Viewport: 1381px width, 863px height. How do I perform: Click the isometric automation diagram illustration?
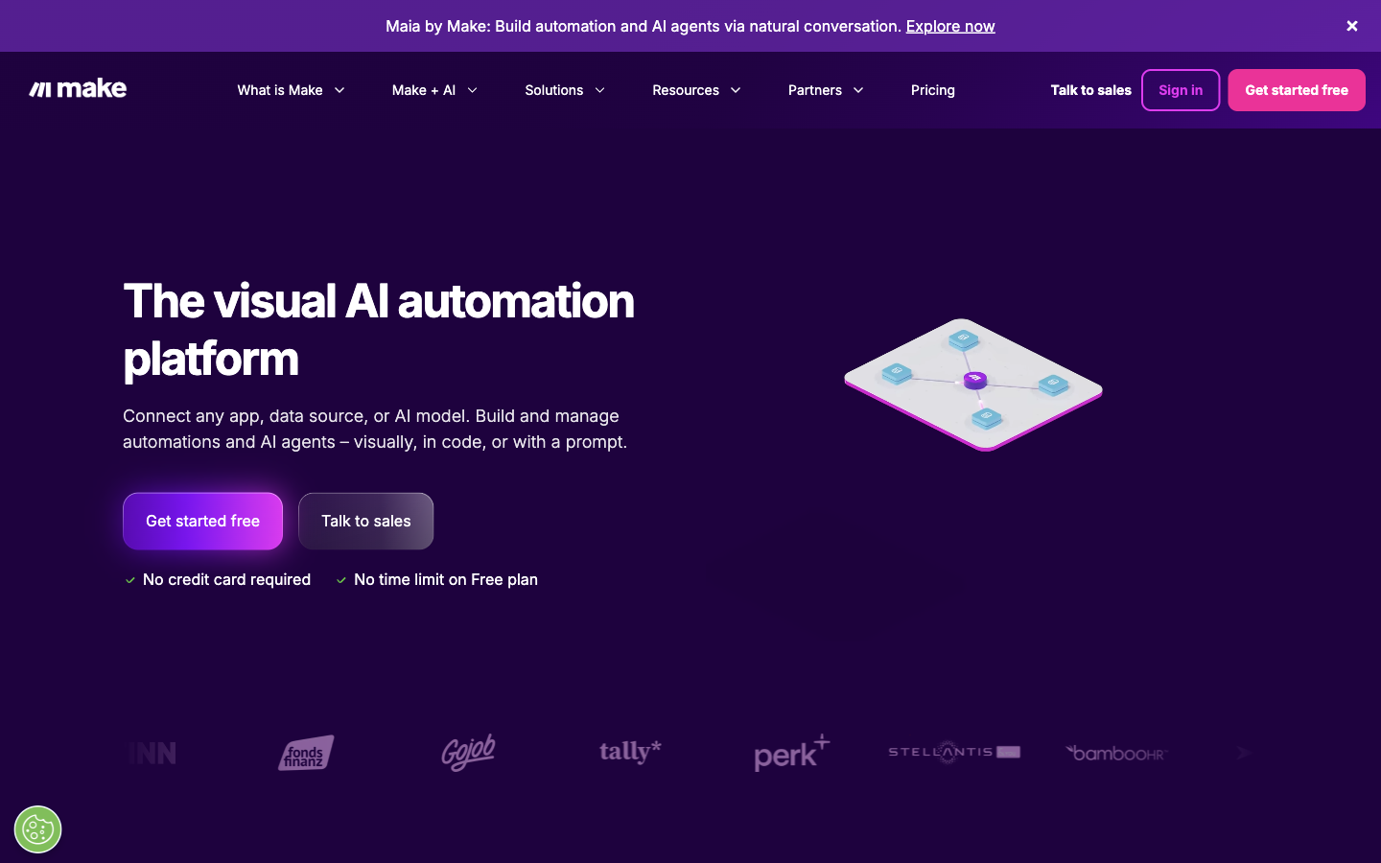tap(973, 385)
